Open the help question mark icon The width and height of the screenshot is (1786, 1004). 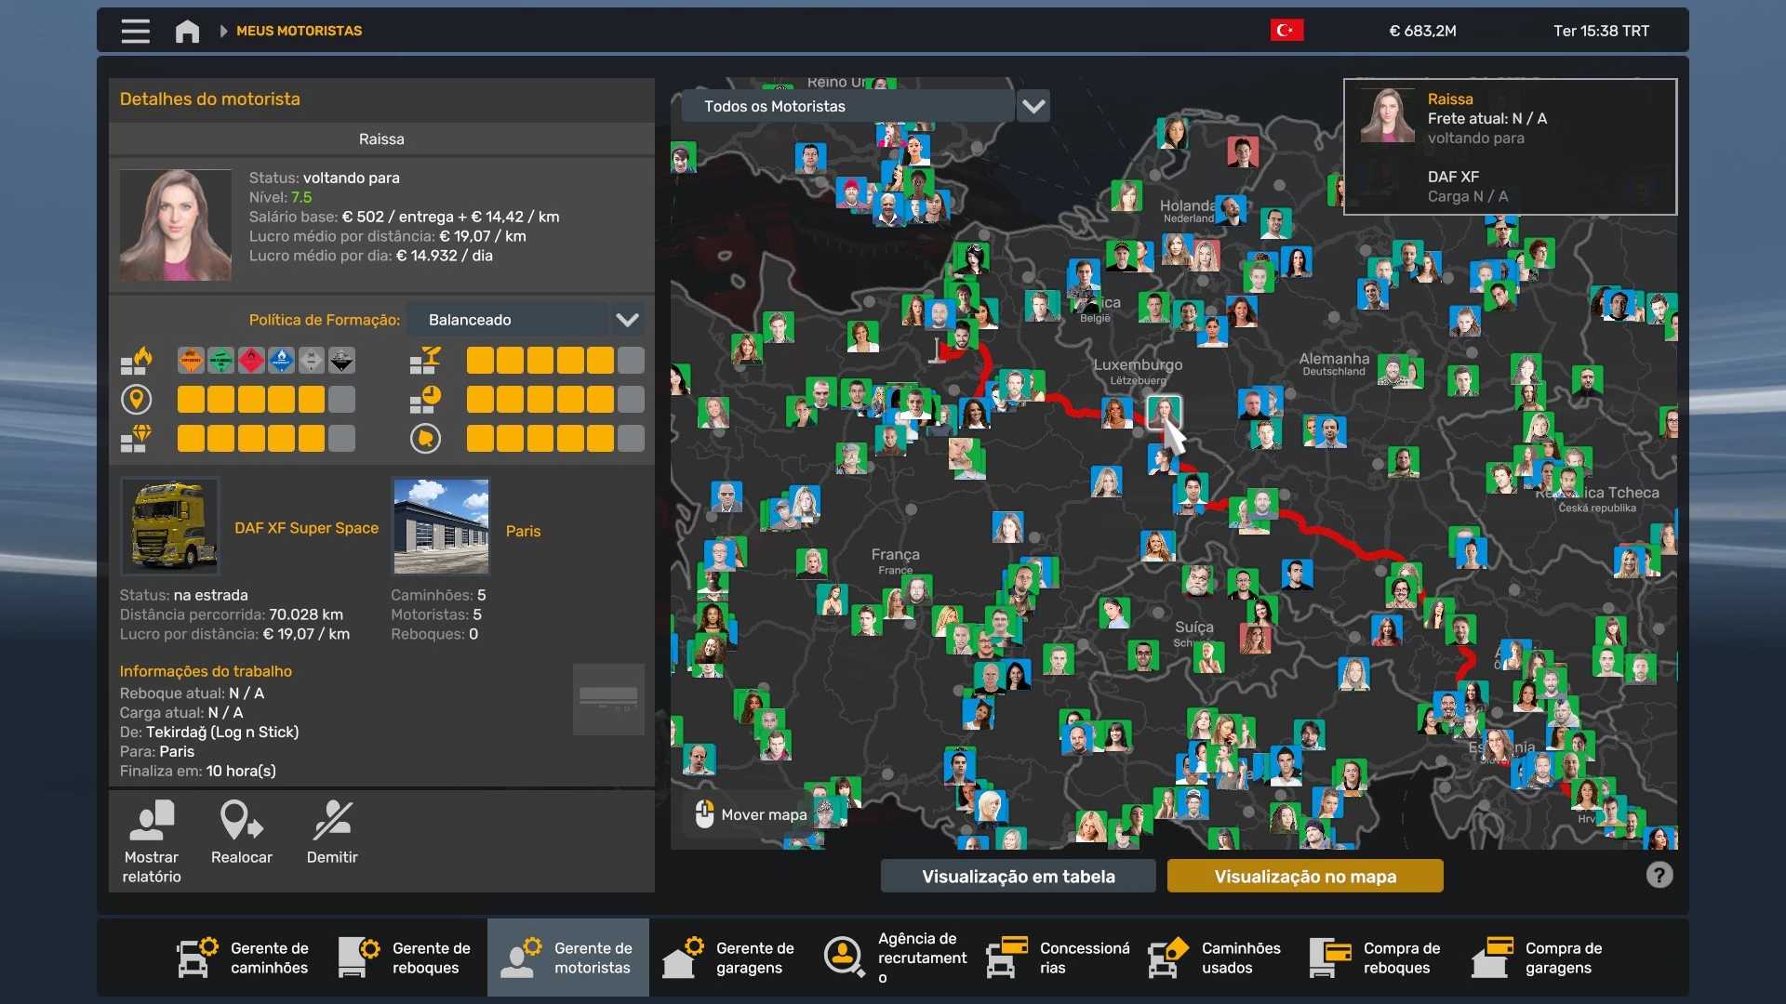point(1659,875)
